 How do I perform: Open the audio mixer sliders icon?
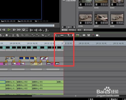click(x=89, y=35)
